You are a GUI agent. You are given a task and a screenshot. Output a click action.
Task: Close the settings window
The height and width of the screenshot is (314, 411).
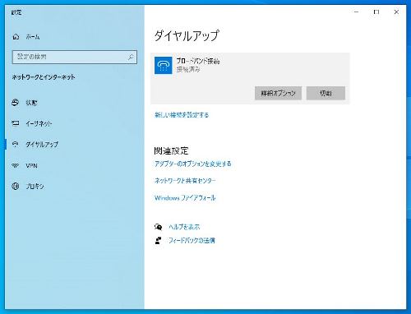point(396,12)
